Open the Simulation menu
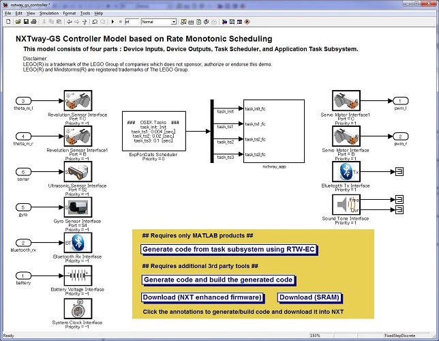Screen dimensions: 439x341 (48, 13)
